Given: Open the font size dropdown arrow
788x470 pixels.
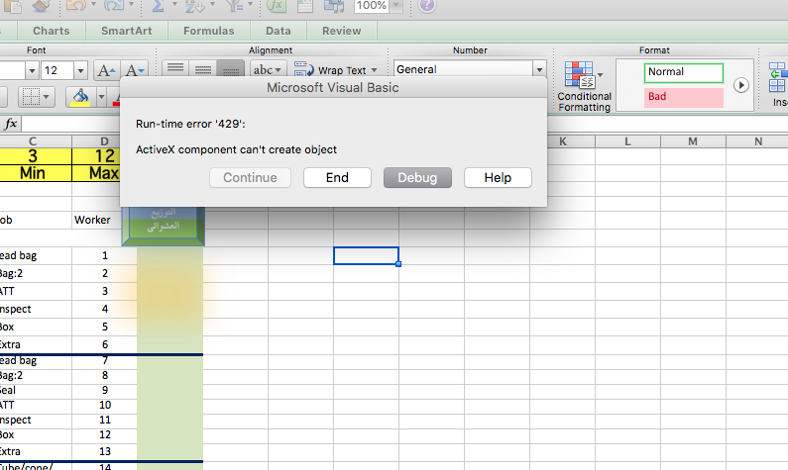Looking at the screenshot, I should tap(80, 70).
